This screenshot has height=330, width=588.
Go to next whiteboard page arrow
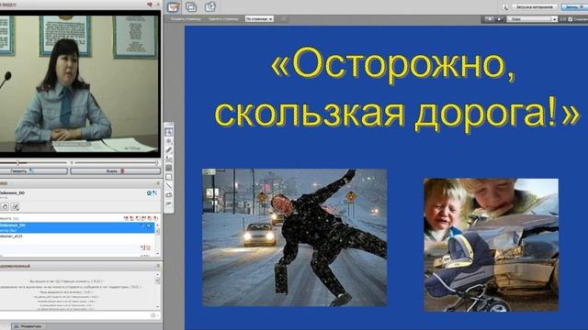point(499,18)
